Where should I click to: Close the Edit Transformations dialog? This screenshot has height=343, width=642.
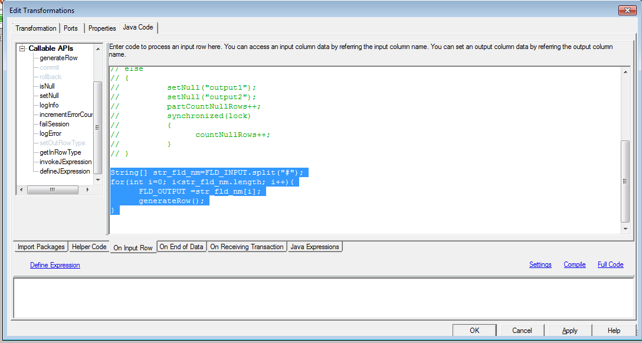pos(627,10)
